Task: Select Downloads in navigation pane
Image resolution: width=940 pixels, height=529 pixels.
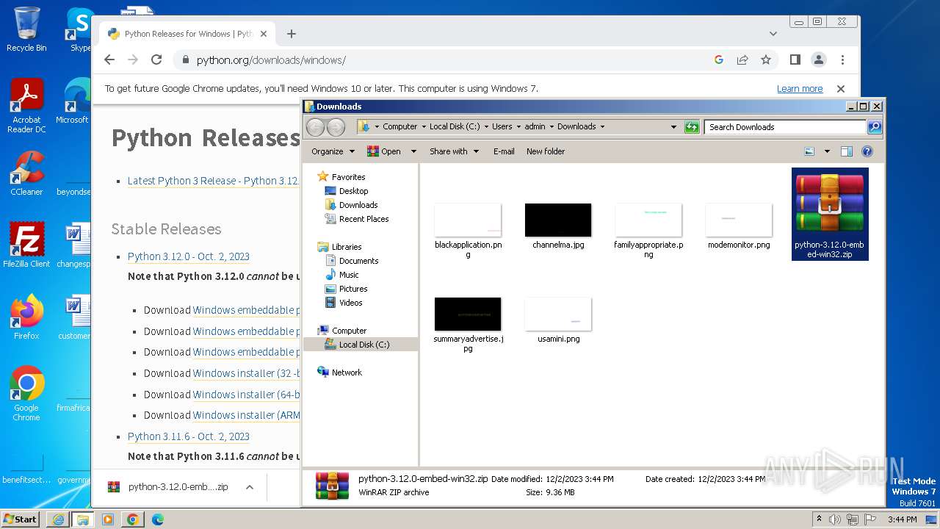Action: point(358,205)
